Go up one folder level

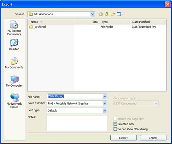pos(107,14)
